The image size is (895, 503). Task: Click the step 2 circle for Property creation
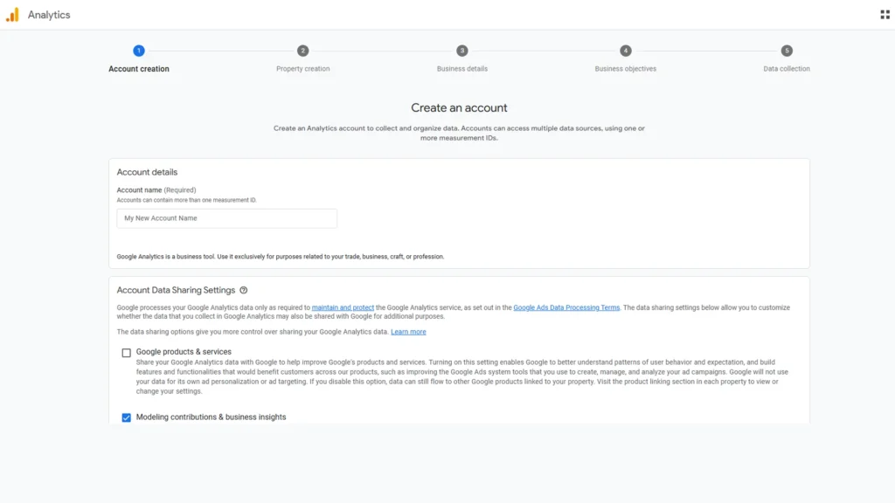(x=302, y=51)
